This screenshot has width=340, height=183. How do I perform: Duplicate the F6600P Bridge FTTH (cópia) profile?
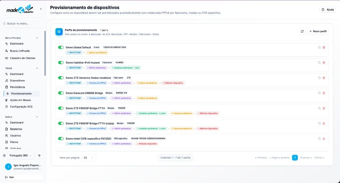[319, 123]
